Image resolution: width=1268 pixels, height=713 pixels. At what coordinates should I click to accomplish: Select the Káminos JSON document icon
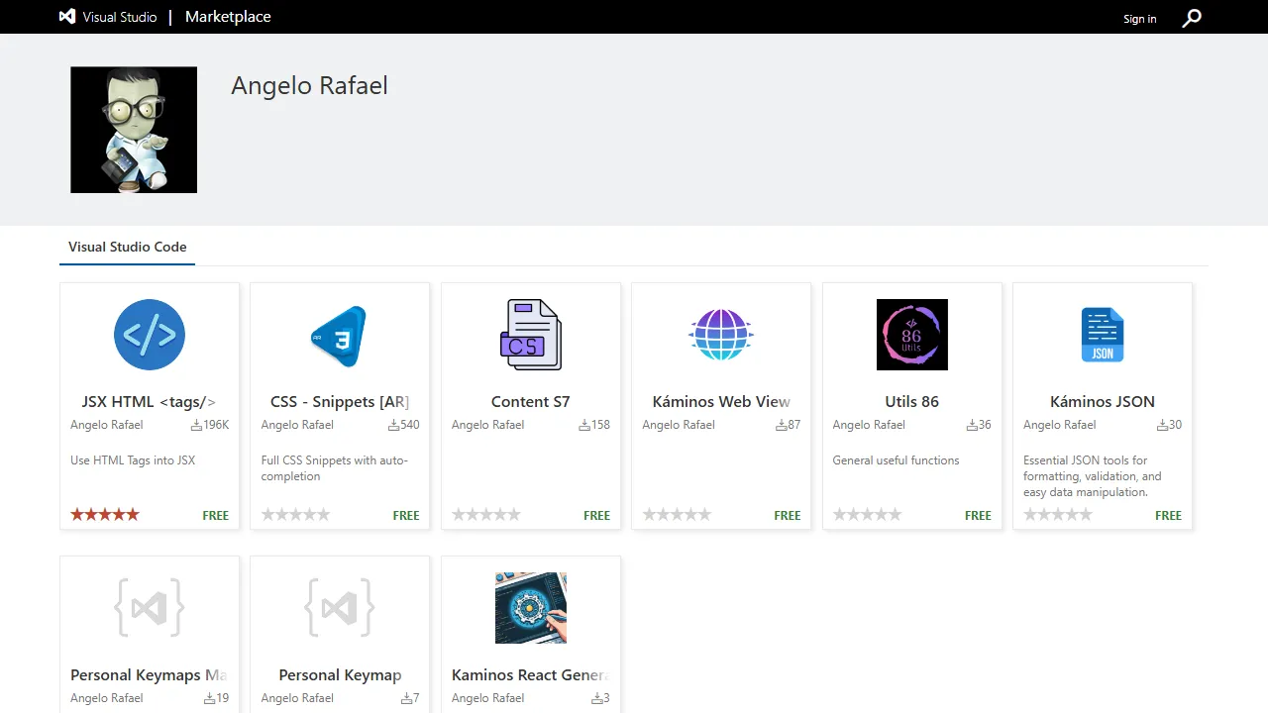(x=1102, y=334)
